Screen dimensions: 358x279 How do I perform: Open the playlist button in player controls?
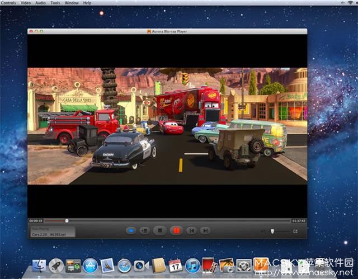pos(144,231)
